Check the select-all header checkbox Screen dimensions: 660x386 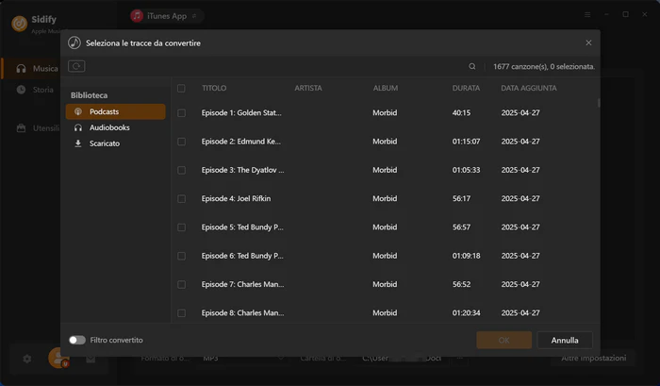[x=181, y=88]
